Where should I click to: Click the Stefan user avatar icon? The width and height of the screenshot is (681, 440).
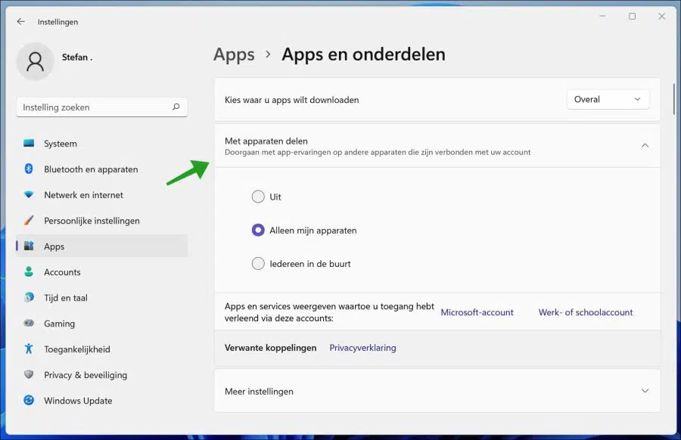pos(35,62)
